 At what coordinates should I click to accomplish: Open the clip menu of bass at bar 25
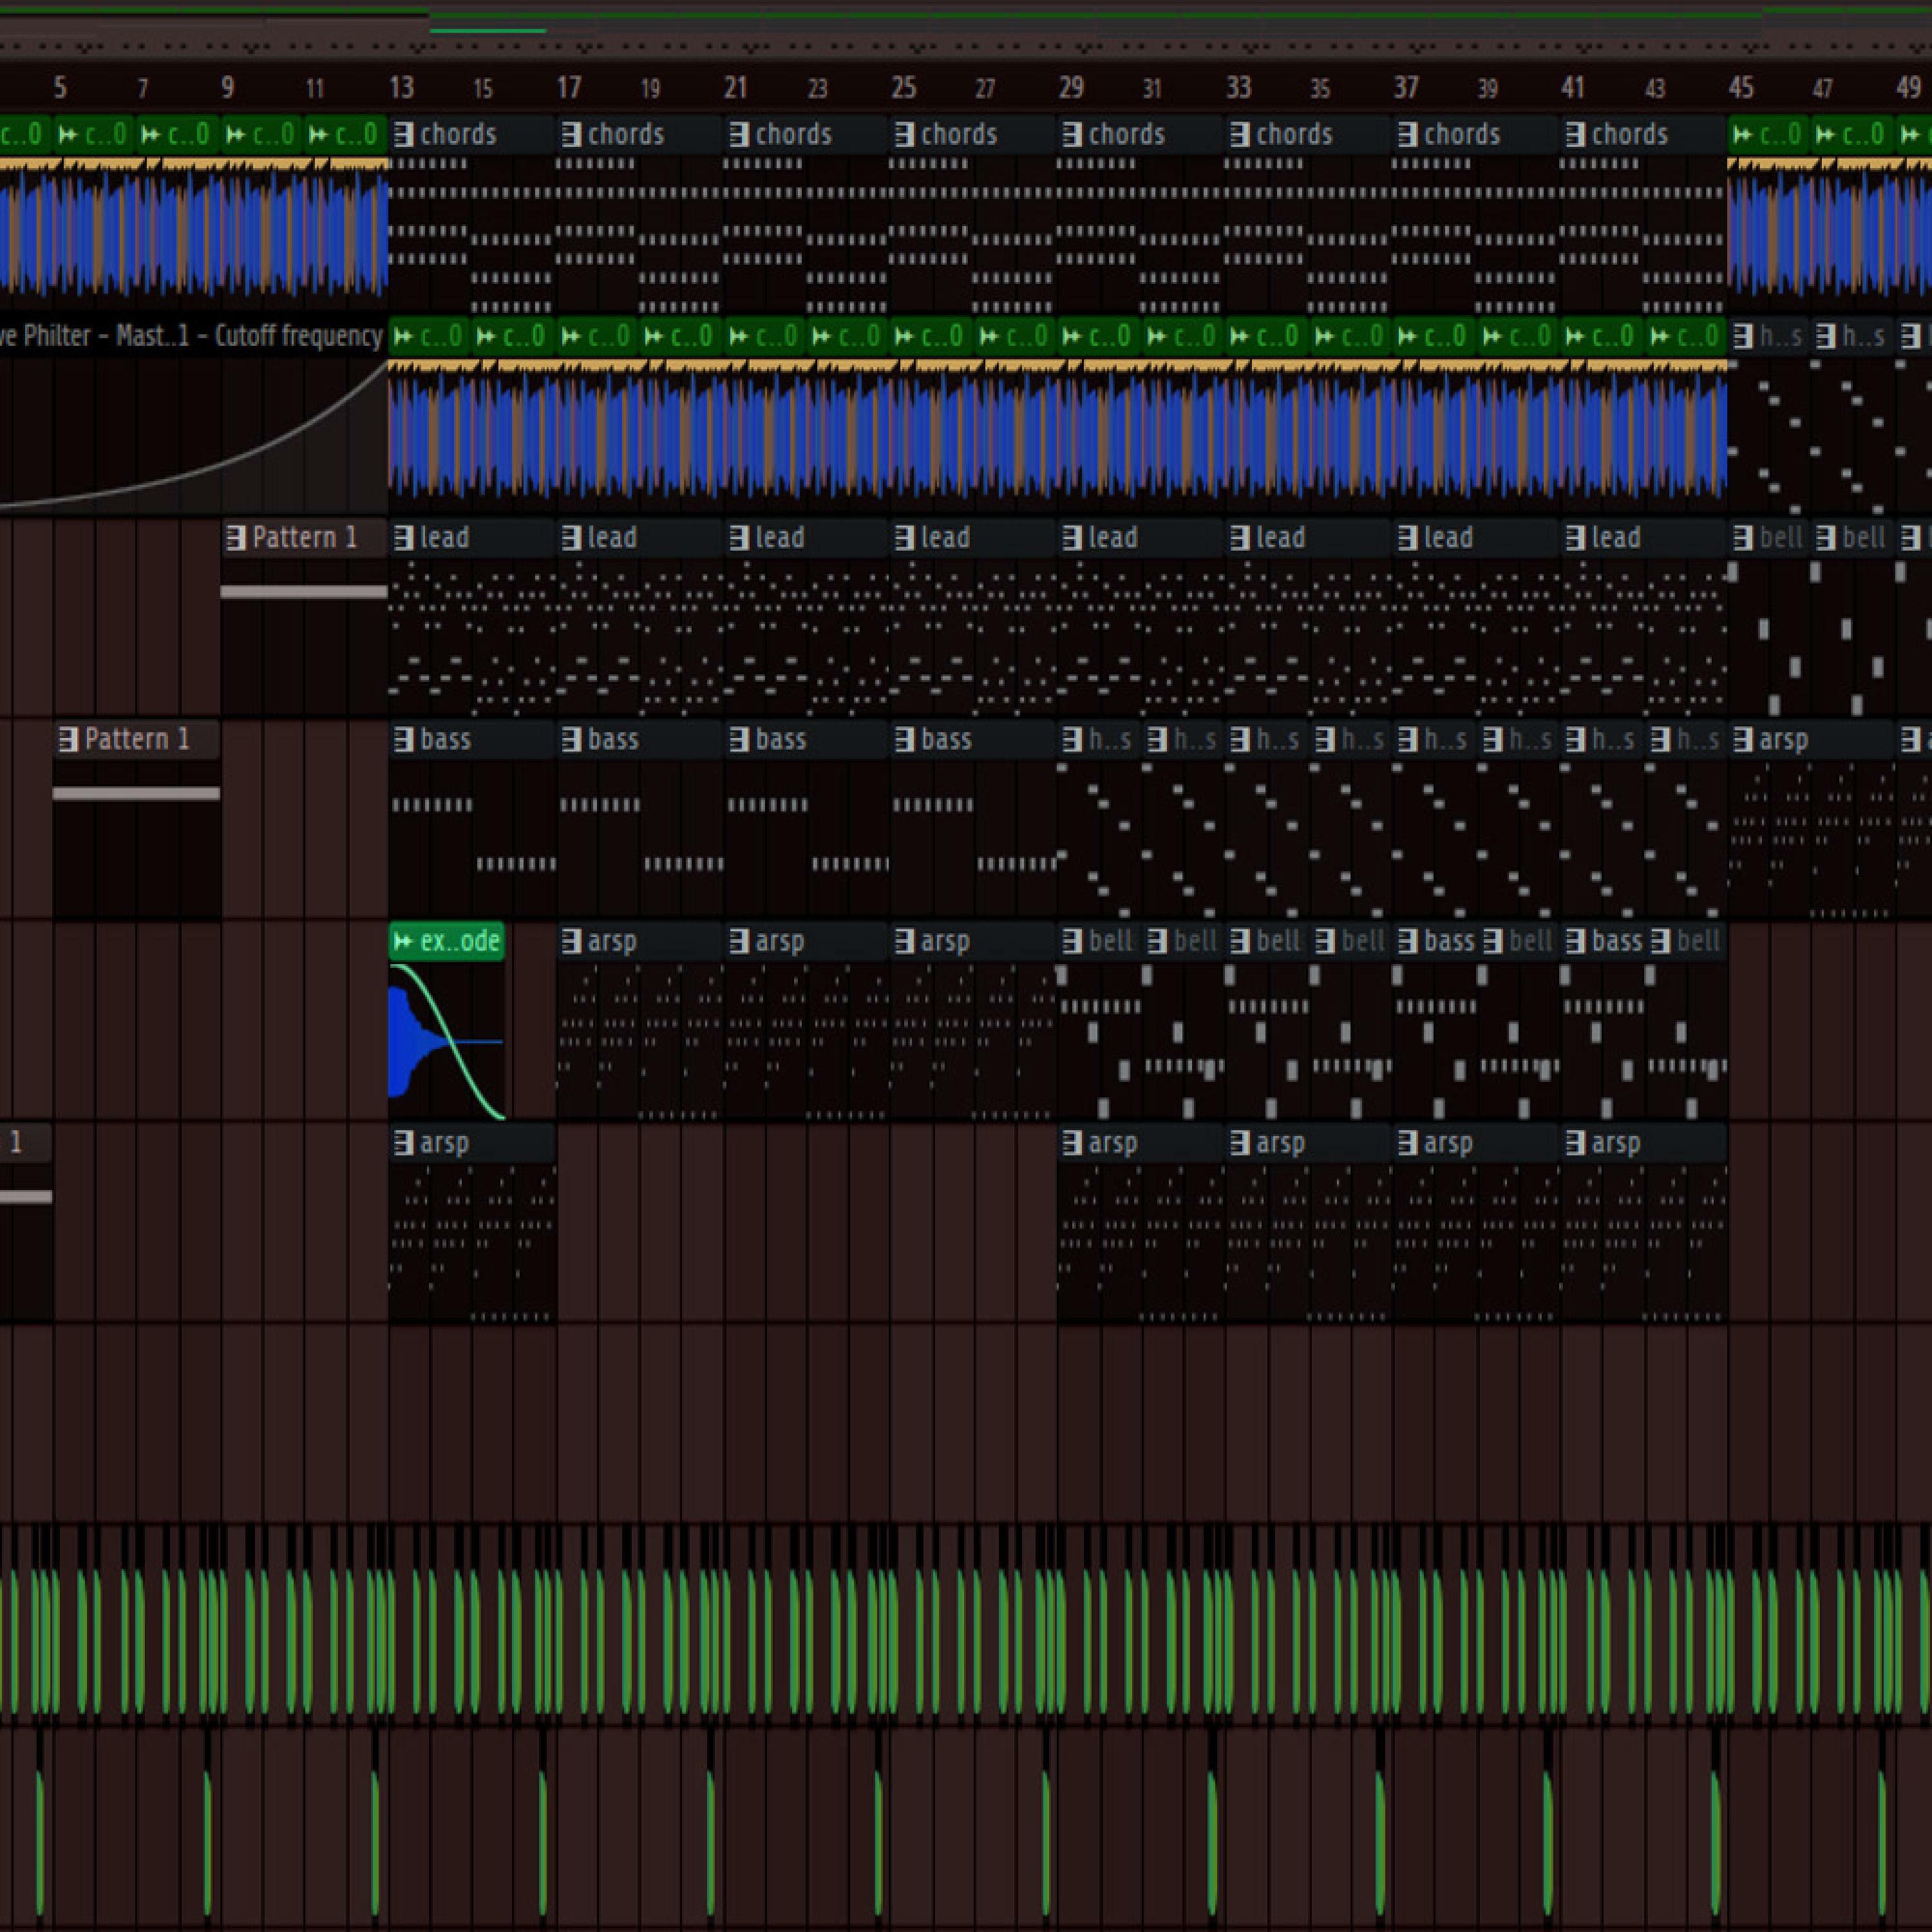[905, 740]
